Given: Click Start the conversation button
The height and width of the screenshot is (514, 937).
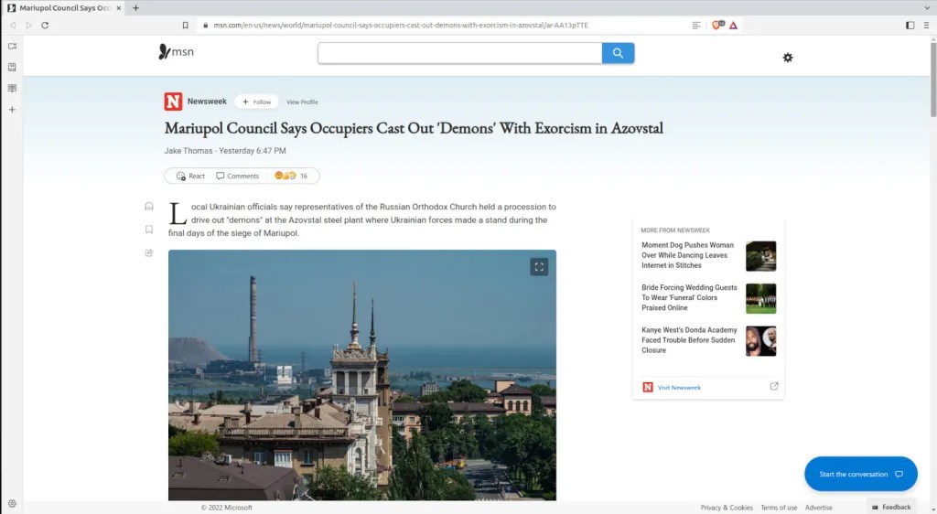Looking at the screenshot, I should click(x=860, y=474).
